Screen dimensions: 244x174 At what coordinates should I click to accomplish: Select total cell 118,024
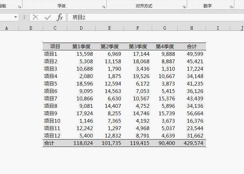[81, 143]
